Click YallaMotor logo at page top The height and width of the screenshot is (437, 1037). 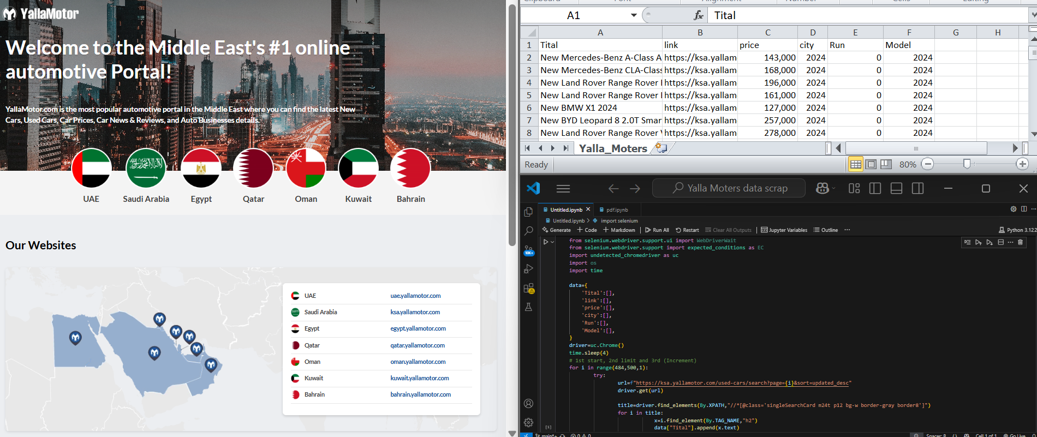(41, 14)
